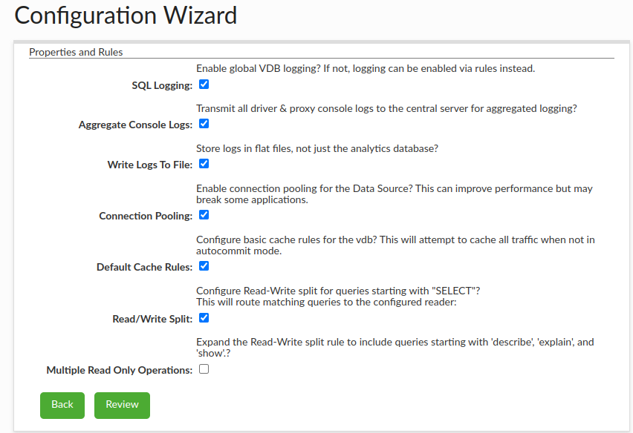Enable the Multiple Read Only Operations checkbox
Viewport: 633px width, 433px height.
(204, 369)
